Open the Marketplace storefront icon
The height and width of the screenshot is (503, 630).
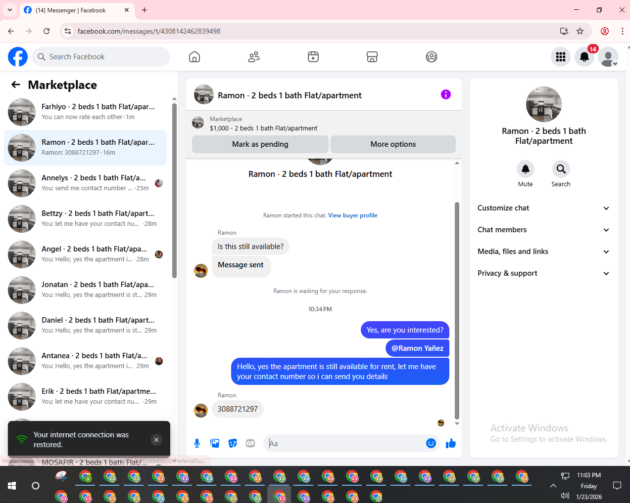pos(372,57)
